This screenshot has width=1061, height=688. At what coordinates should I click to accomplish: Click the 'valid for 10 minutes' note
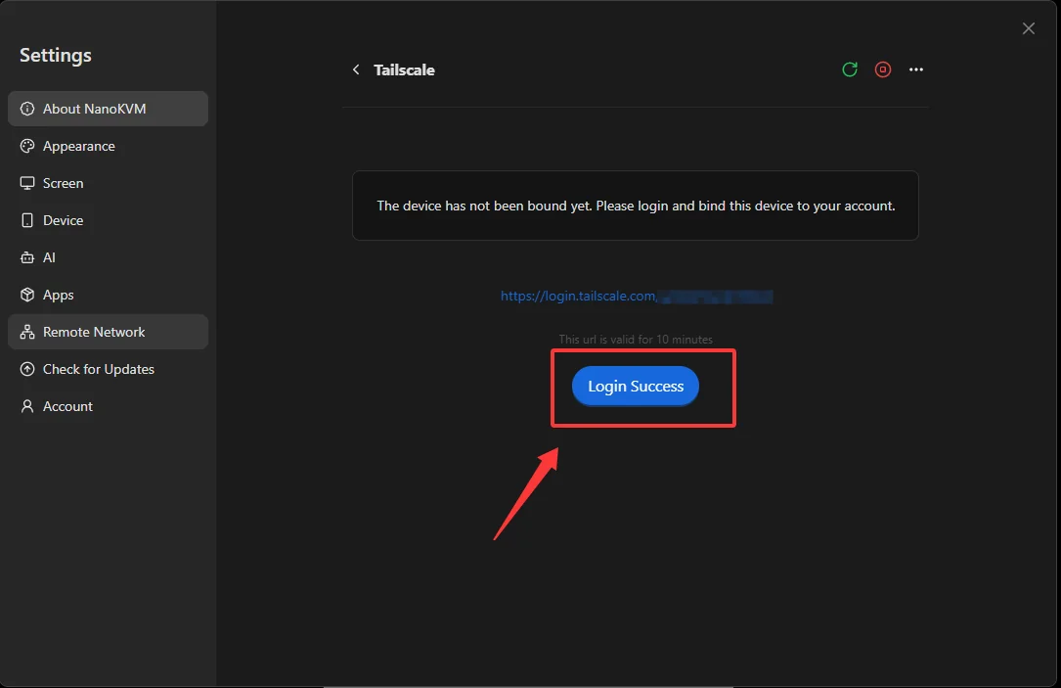(x=636, y=340)
